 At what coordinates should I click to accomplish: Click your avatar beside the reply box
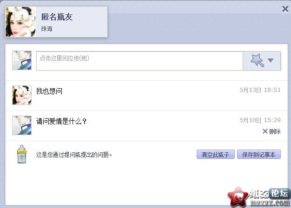[x=22, y=60]
